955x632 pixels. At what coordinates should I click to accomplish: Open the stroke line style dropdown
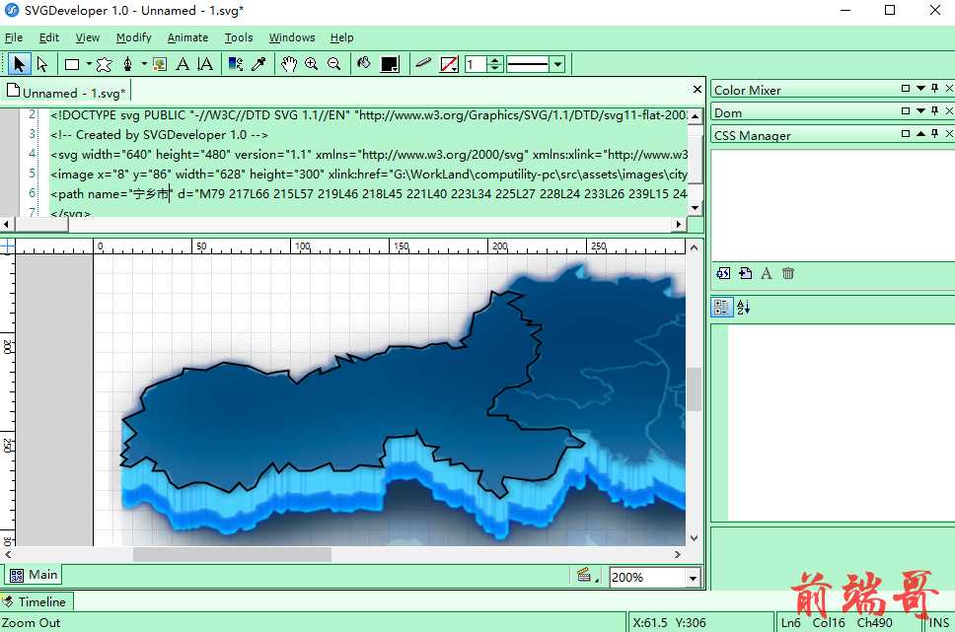[x=557, y=64]
